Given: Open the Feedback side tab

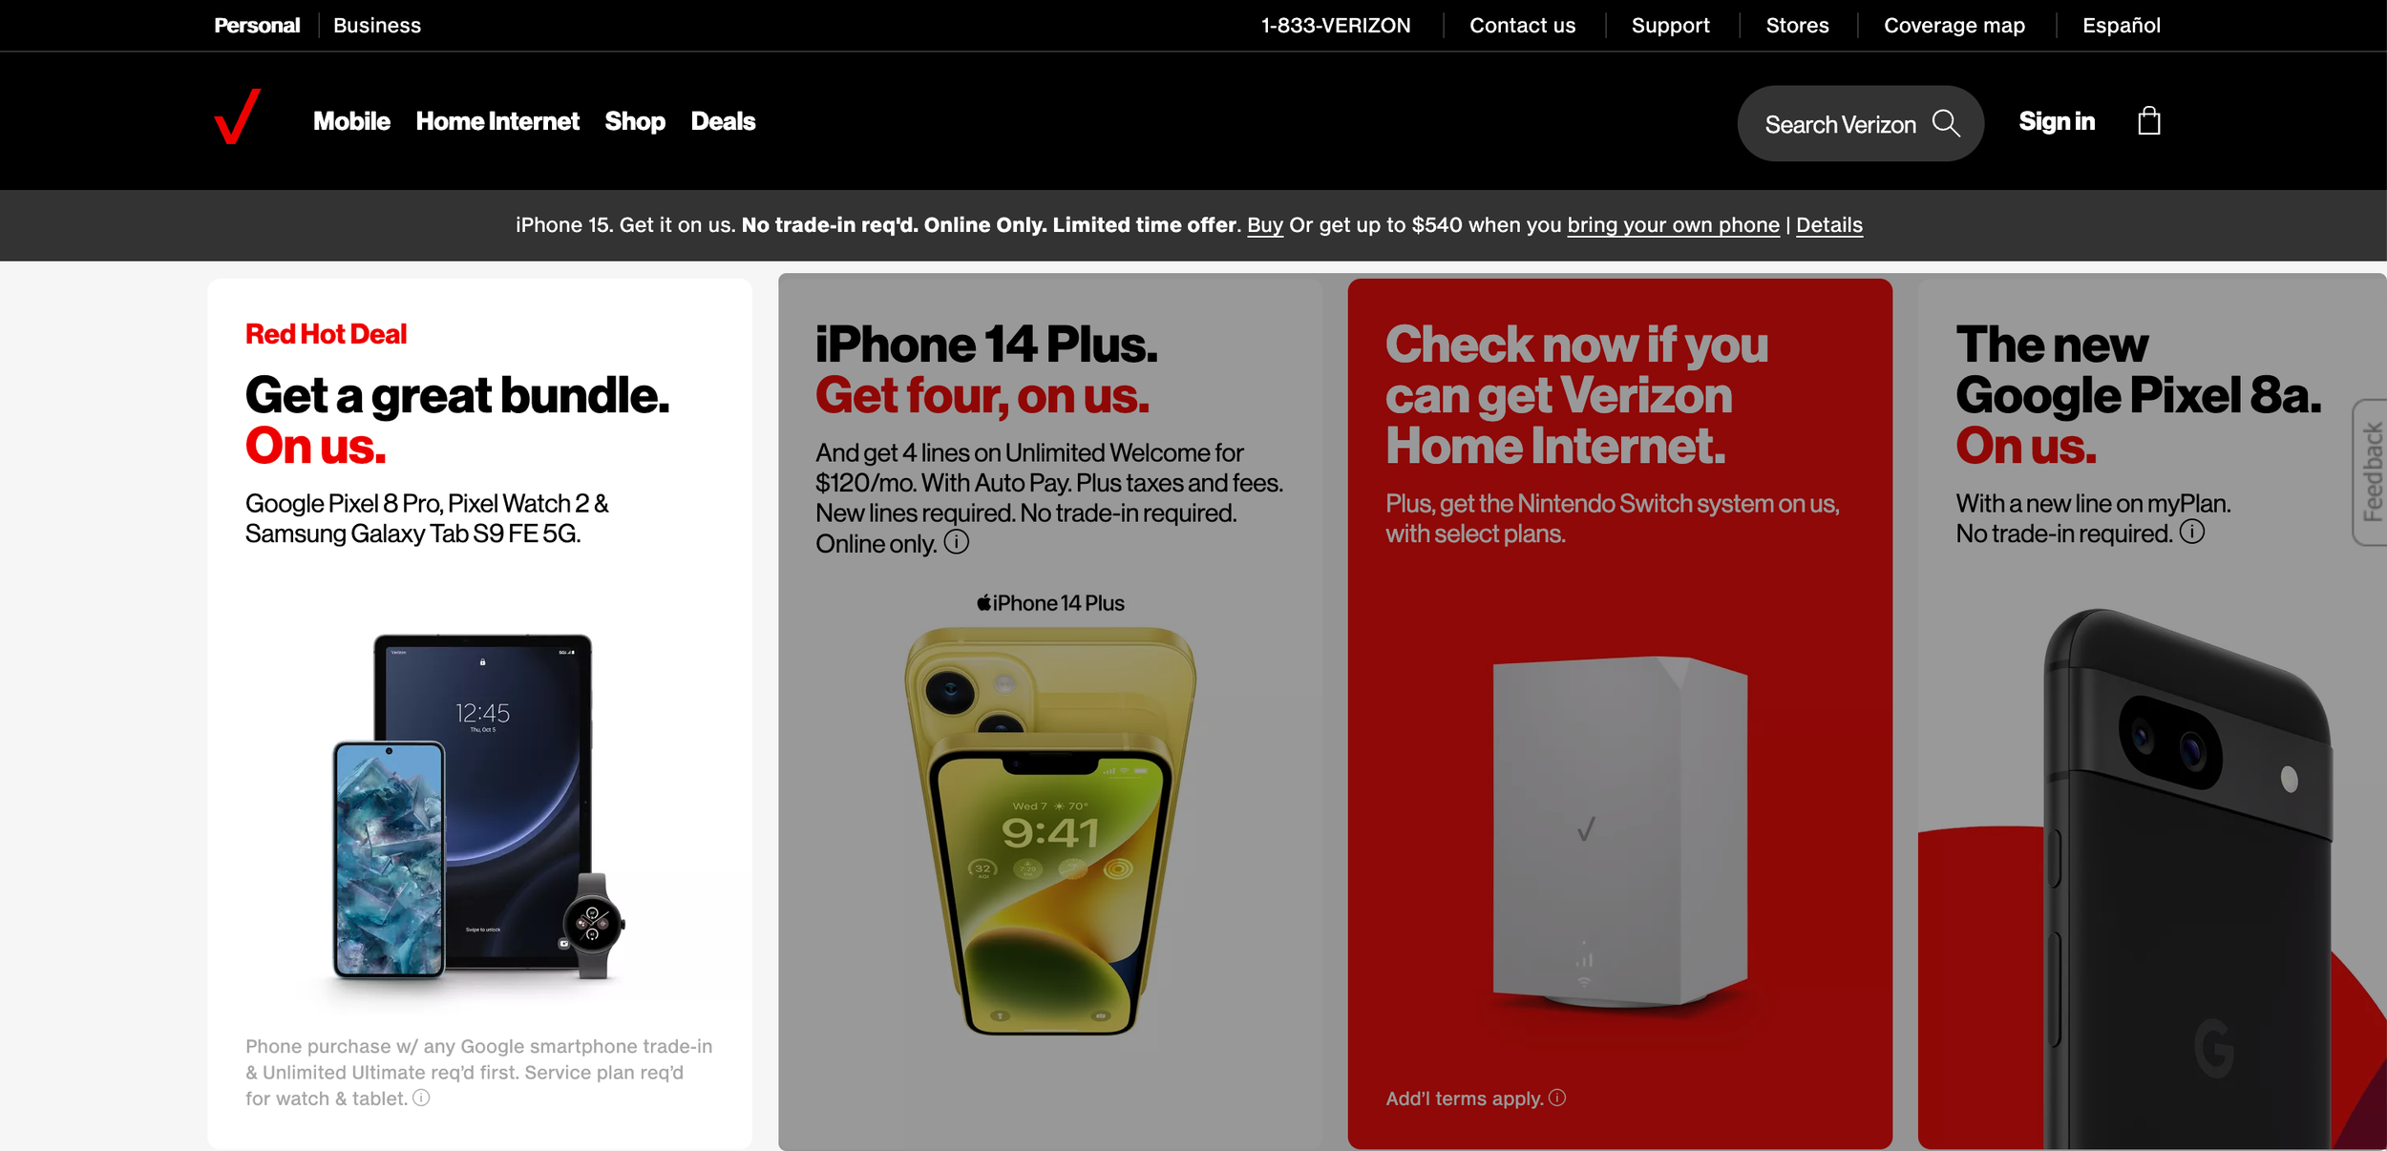Looking at the screenshot, I should tap(2370, 472).
